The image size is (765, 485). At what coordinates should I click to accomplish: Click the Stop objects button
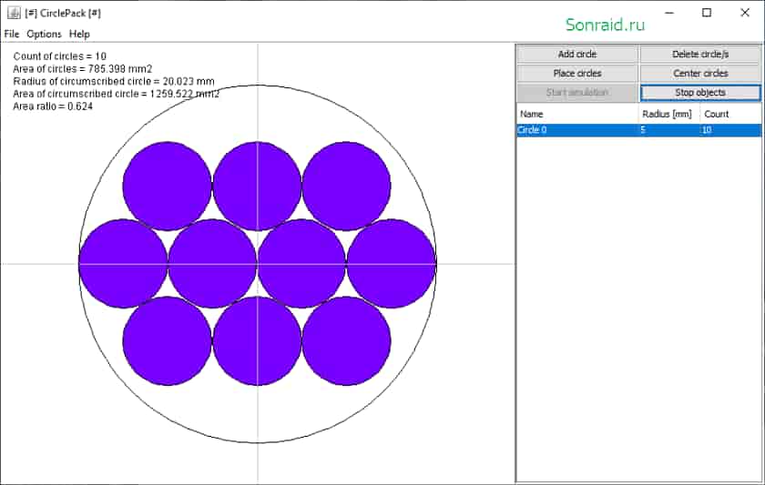700,92
